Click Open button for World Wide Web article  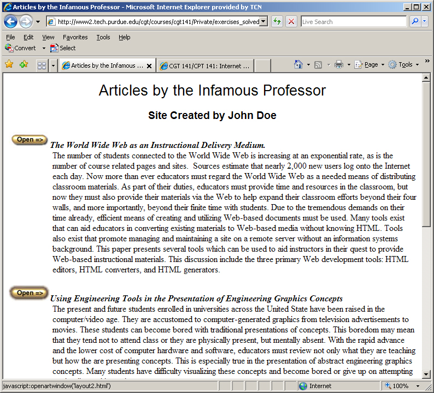(x=30, y=140)
